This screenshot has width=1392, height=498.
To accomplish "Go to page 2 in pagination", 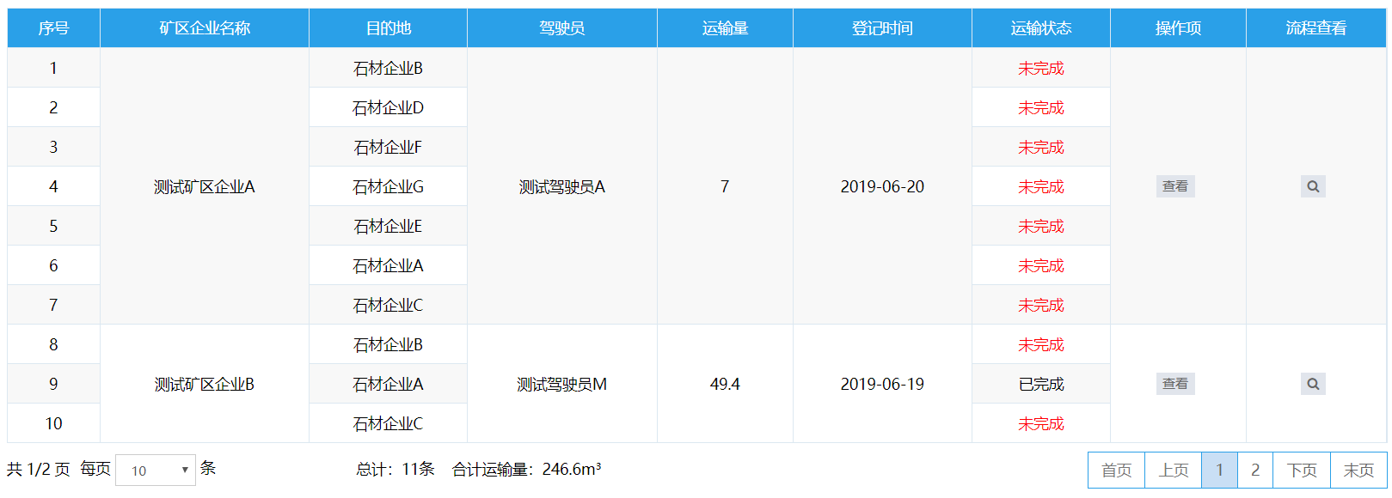I will (x=1256, y=470).
